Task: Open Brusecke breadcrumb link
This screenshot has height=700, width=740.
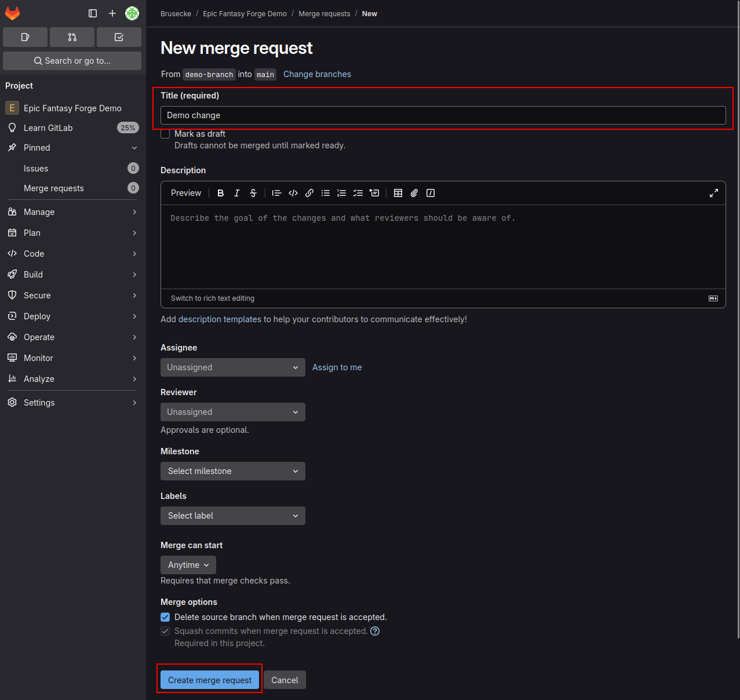Action: point(176,14)
